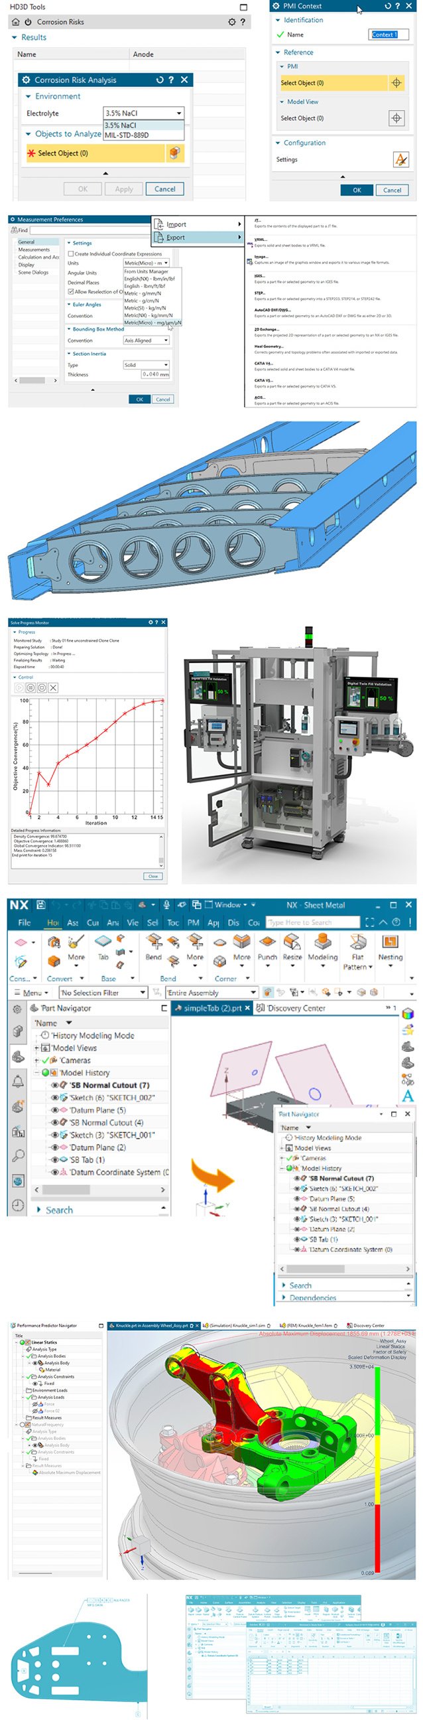The width and height of the screenshot is (423, 1720).
Task: Click the crosshair icon beside PMI Select Object
Action: click(396, 83)
